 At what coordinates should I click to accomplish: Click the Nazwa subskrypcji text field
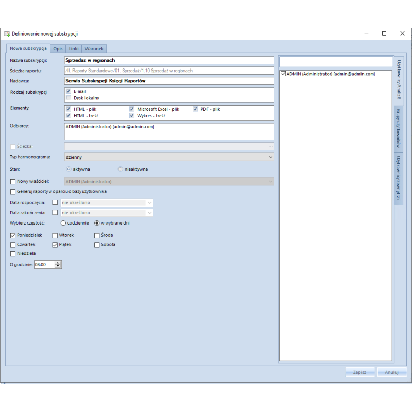[x=169, y=60]
